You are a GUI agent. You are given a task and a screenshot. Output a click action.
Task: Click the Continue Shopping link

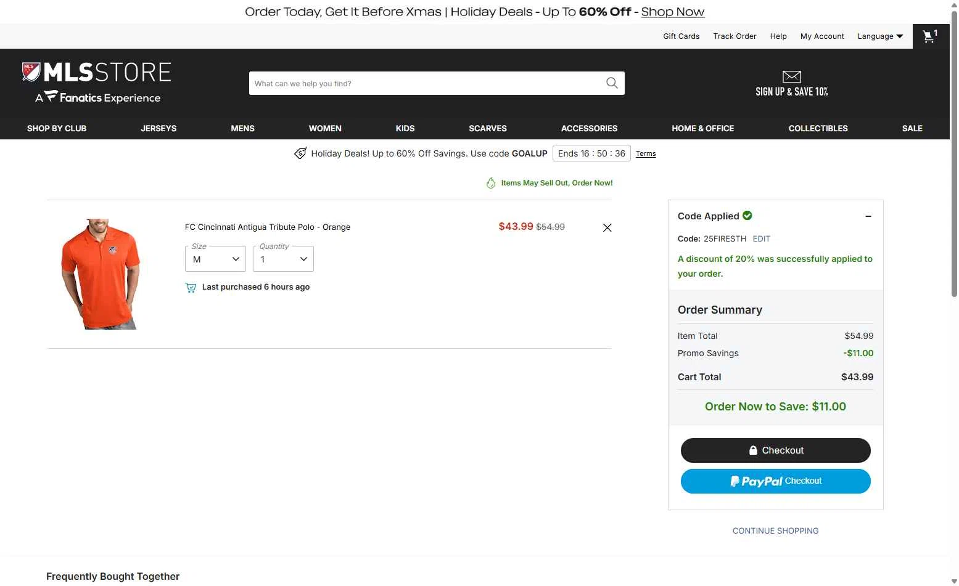point(776,531)
